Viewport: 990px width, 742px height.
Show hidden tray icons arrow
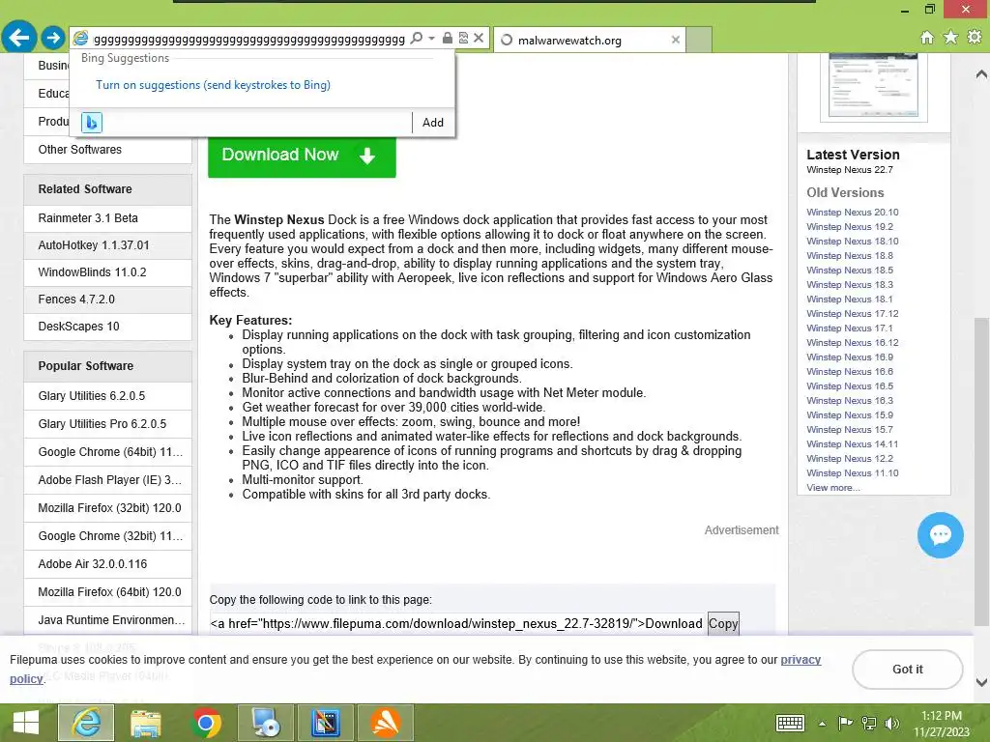(822, 724)
